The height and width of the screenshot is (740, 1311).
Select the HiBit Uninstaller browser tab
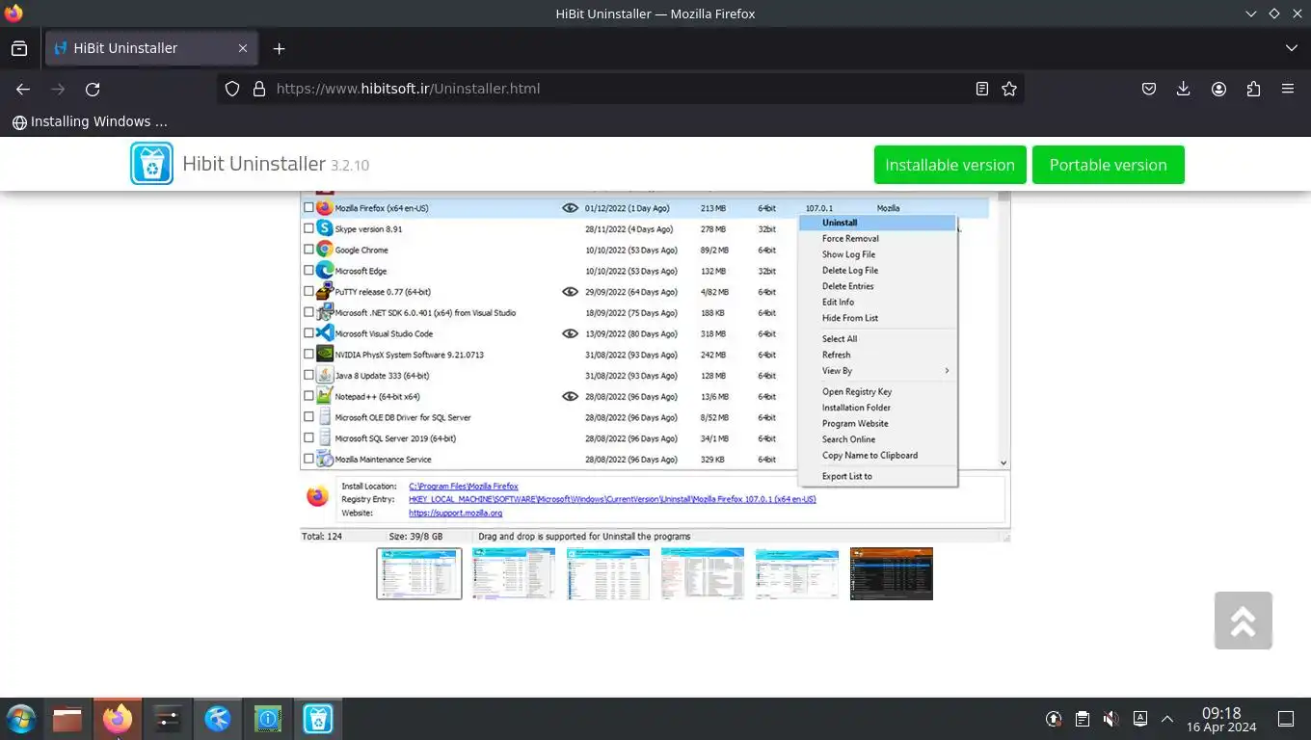(151, 48)
